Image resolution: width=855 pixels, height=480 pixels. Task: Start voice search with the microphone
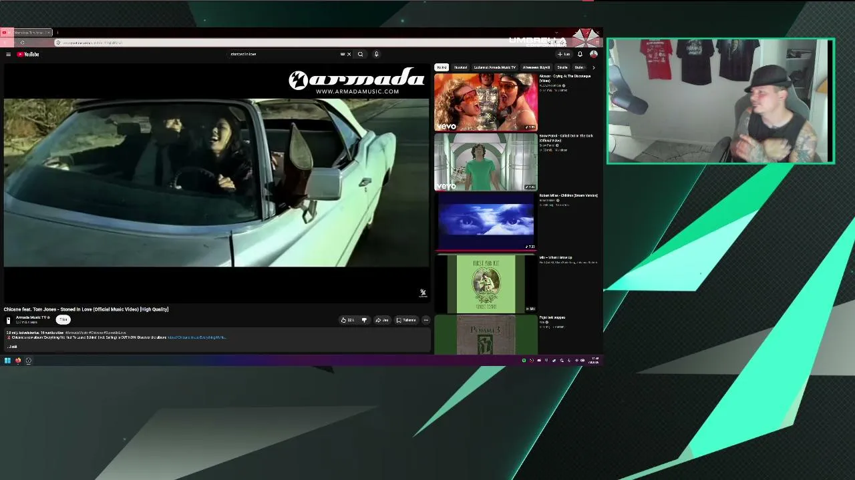376,55
